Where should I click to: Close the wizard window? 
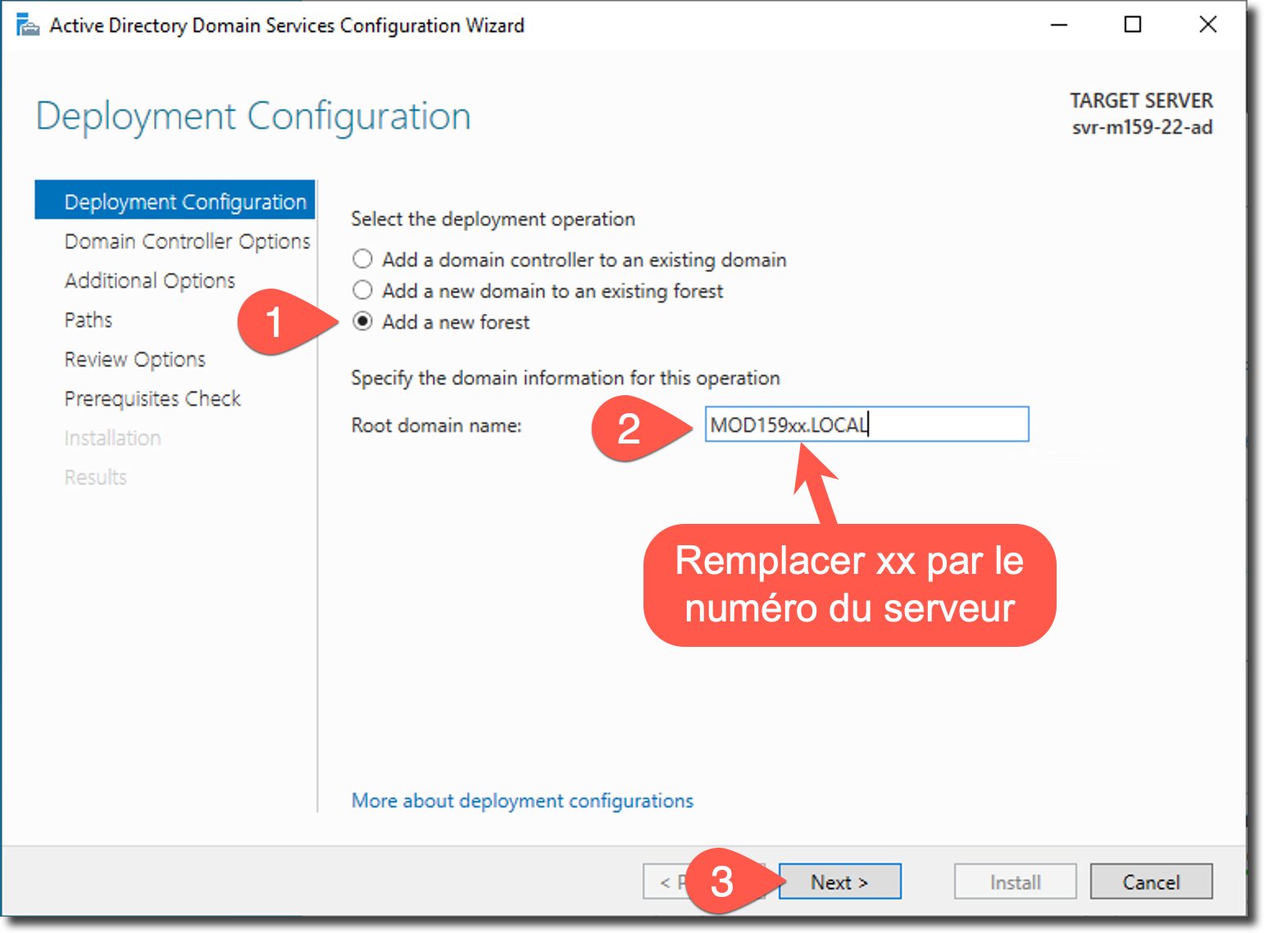[x=1207, y=25]
